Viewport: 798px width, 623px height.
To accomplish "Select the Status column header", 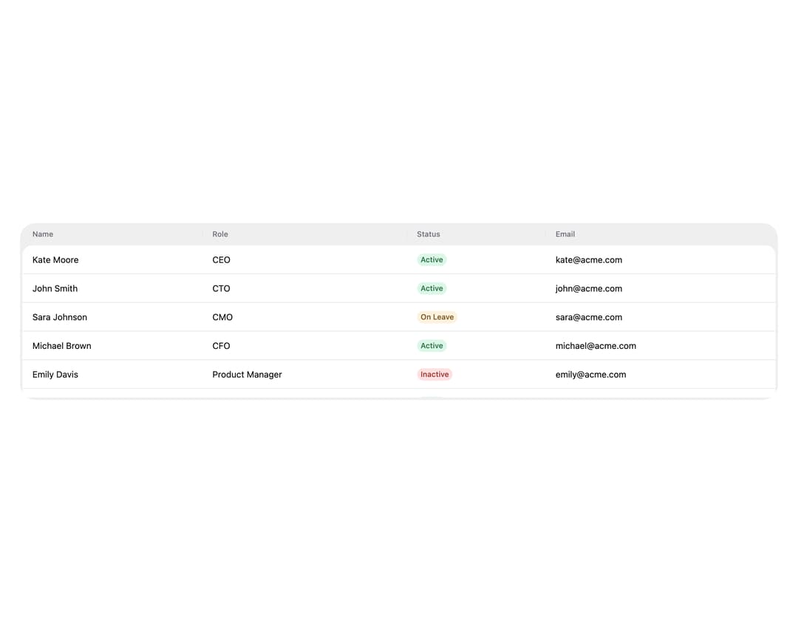I will coord(429,234).
